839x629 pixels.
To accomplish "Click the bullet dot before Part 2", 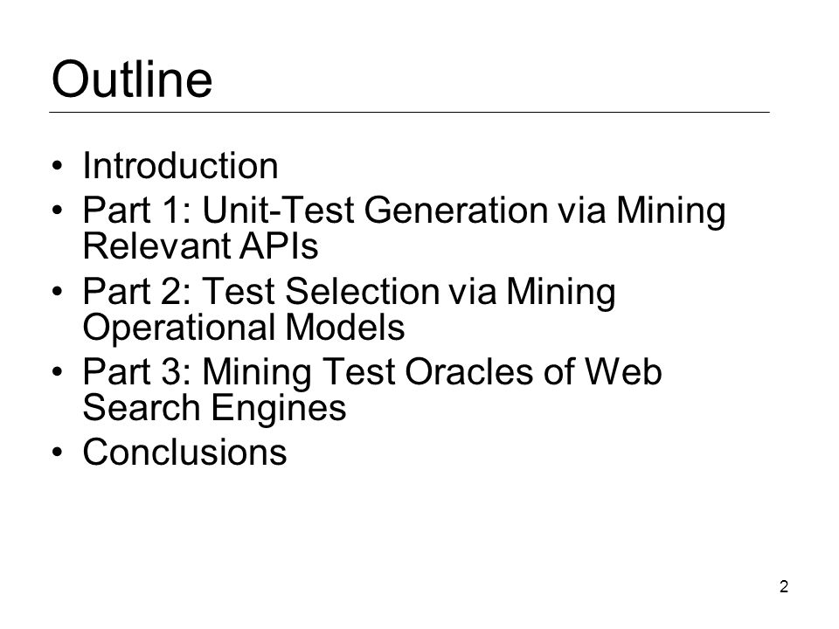I will point(58,291).
